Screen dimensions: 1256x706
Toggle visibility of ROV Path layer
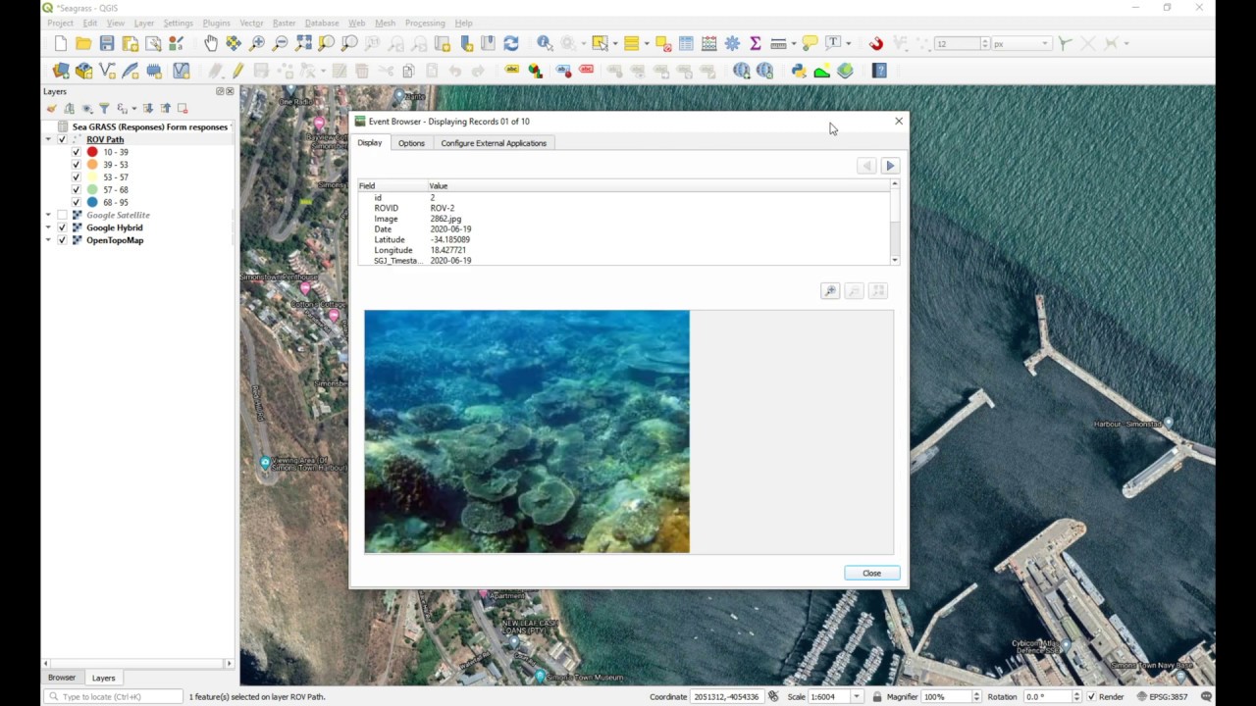(x=62, y=139)
